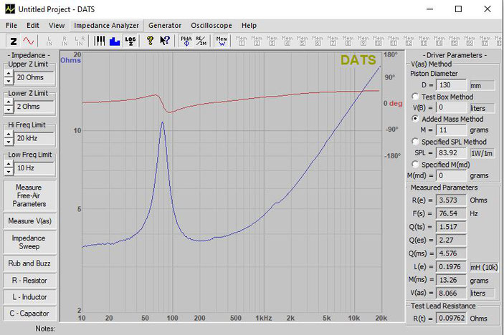Click the Mem 6 memory slot icon
The image size is (504, 335).
pos(318,41)
